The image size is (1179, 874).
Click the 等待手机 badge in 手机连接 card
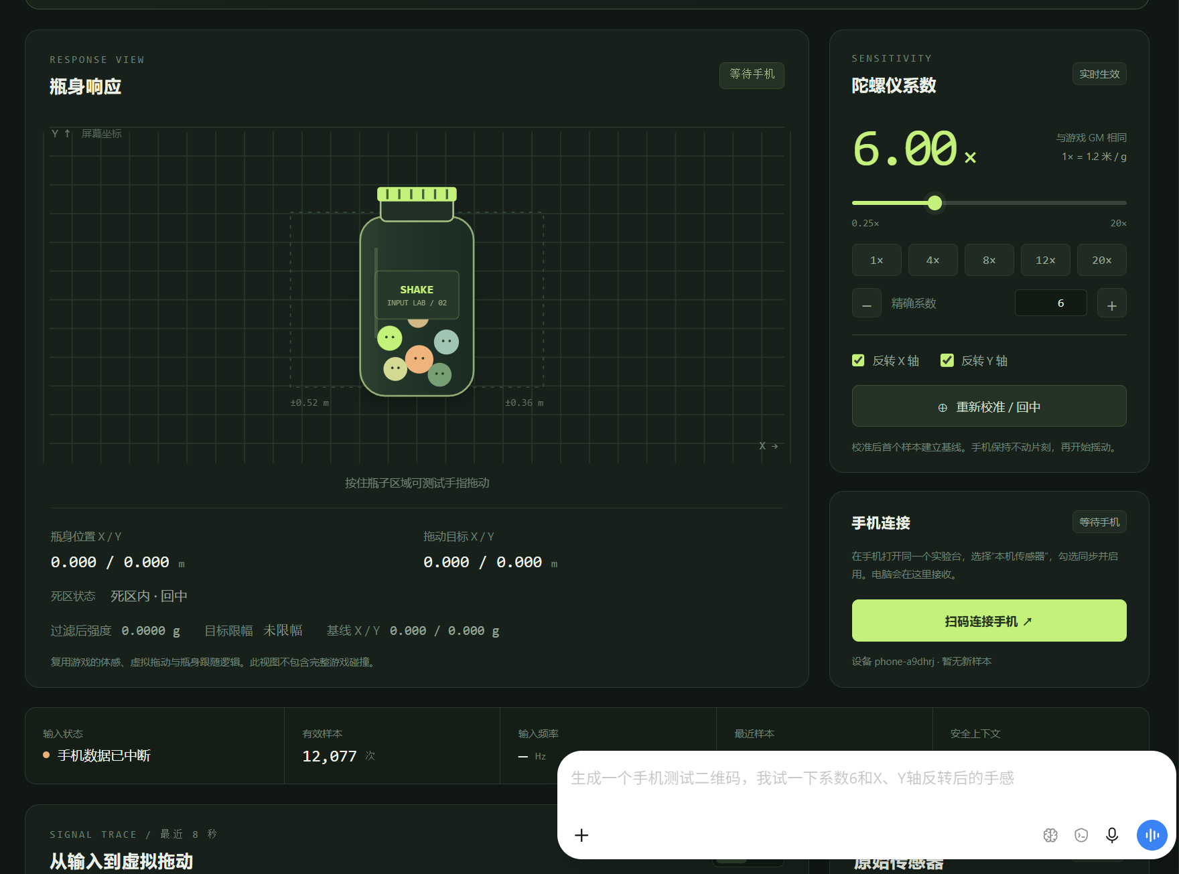pos(1099,522)
